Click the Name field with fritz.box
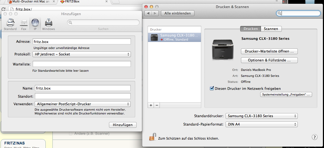This screenshot has height=148, width=324. [83, 88]
